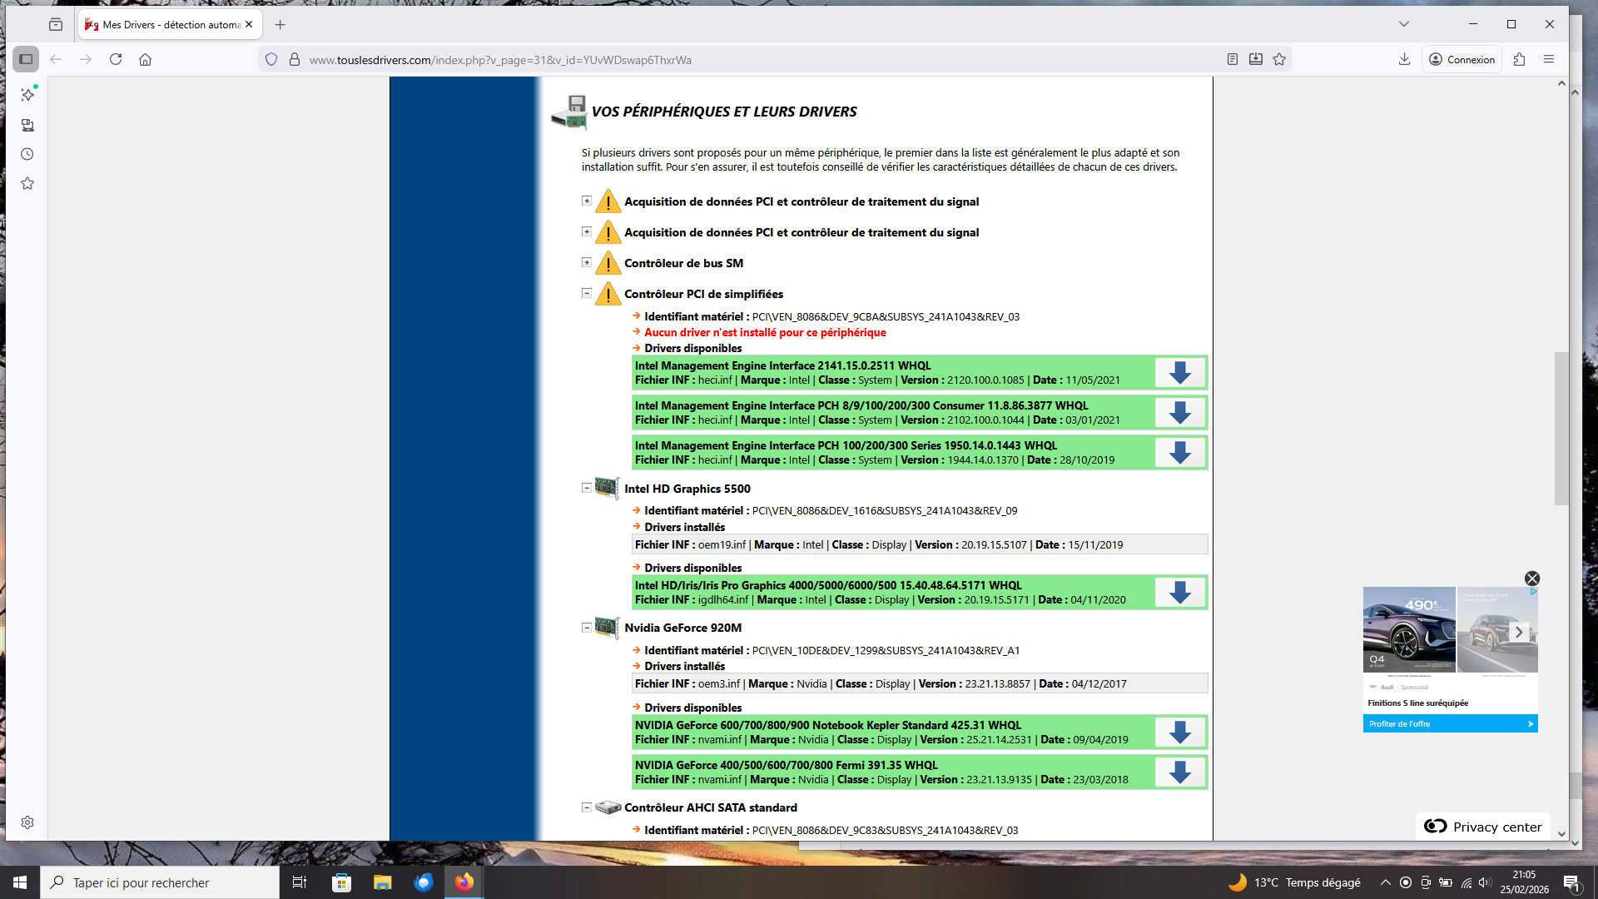Collapse the Nvidia GeForce 920M entry
This screenshot has height=899, width=1598.
tap(587, 628)
